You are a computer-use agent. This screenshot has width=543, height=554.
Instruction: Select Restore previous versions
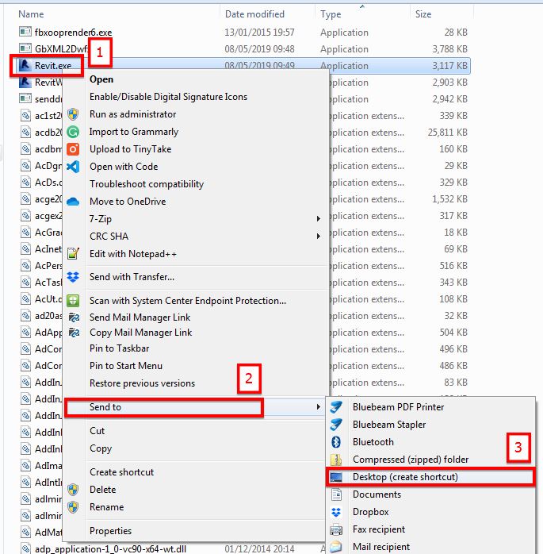tap(142, 383)
